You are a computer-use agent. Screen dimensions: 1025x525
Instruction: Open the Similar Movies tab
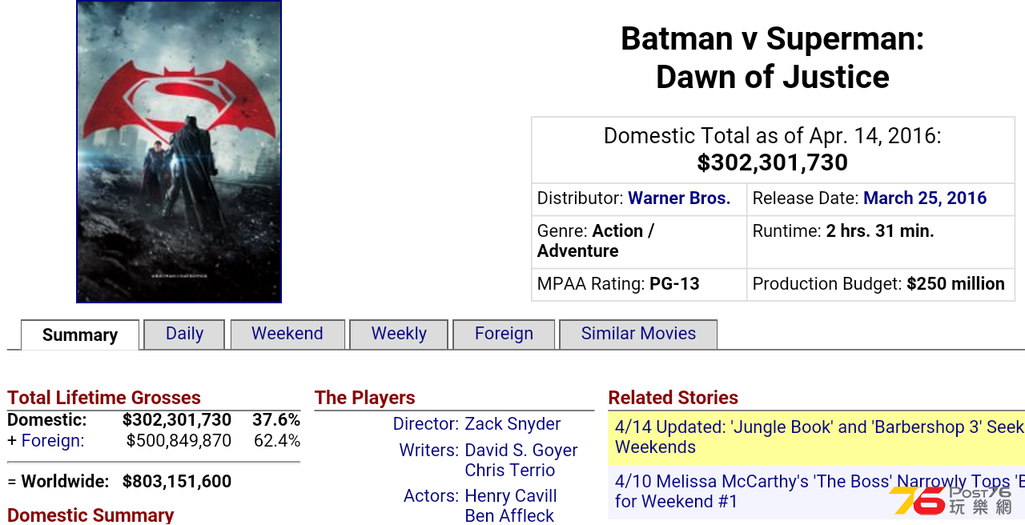coord(638,334)
